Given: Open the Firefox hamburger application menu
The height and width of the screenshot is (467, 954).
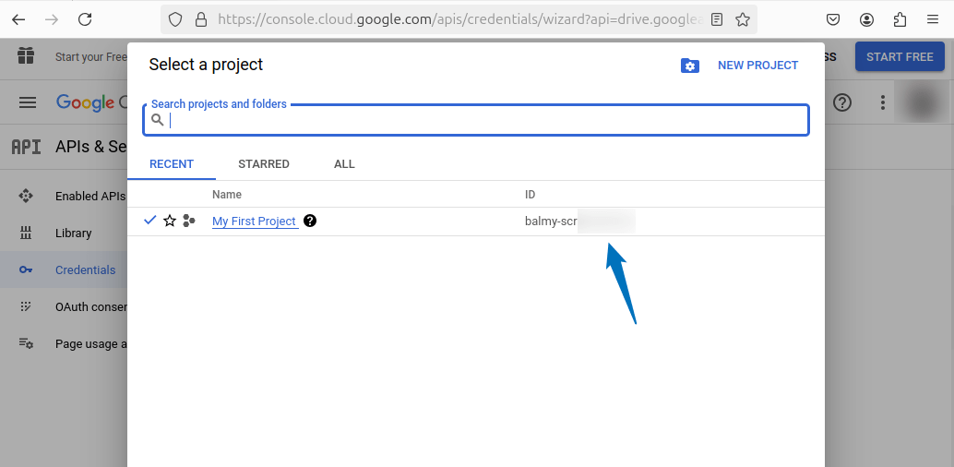Looking at the screenshot, I should [932, 19].
